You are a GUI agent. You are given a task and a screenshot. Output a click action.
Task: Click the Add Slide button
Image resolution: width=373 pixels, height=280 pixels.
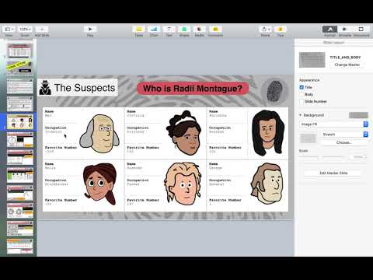[42, 30]
